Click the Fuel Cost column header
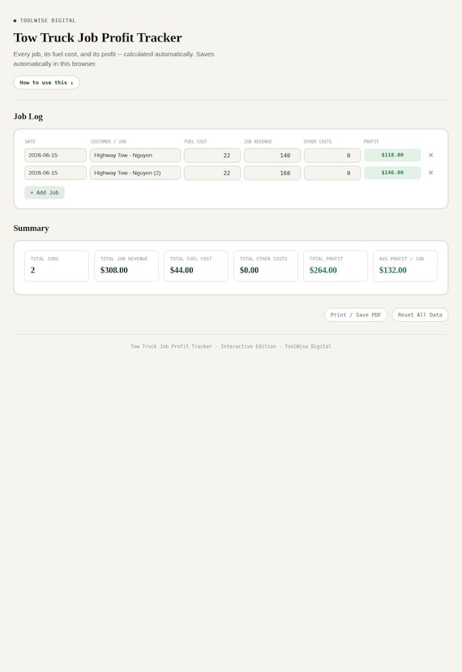This screenshot has width=462, height=672. (195, 141)
